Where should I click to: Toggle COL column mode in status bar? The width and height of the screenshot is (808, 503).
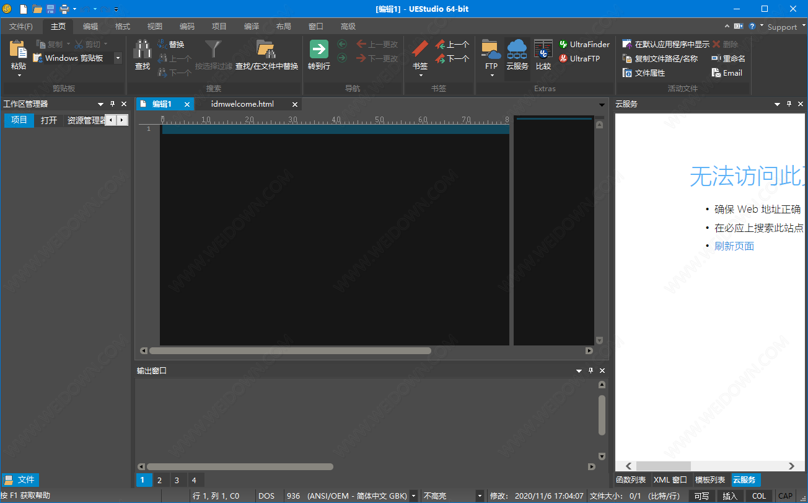(759, 496)
